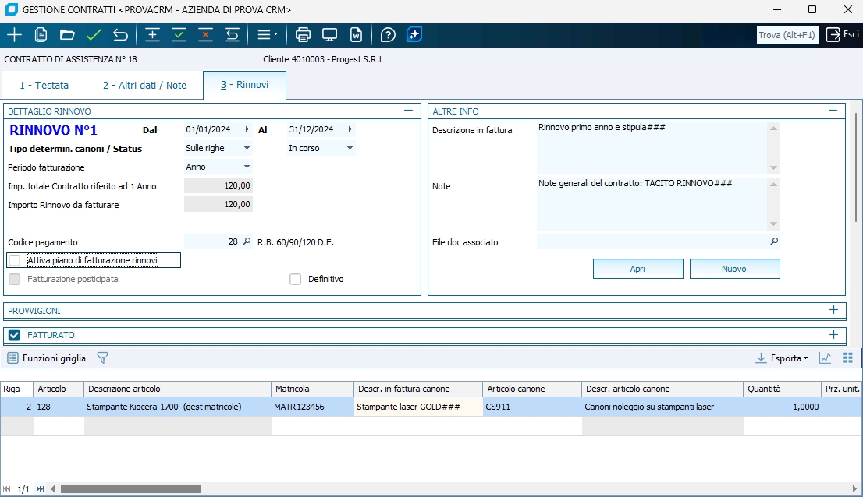This screenshot has height=497, width=863.
Task: Switch to the Testata tab
Action: point(44,86)
